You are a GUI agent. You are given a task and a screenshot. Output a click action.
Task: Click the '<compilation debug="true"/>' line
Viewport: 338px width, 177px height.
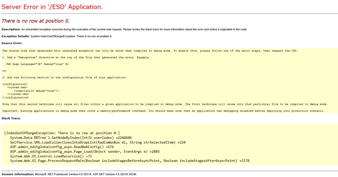(36, 91)
